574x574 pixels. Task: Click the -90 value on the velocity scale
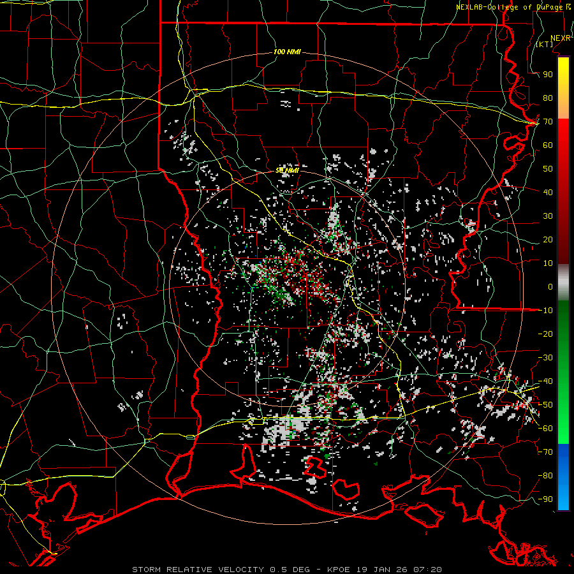coord(545,499)
